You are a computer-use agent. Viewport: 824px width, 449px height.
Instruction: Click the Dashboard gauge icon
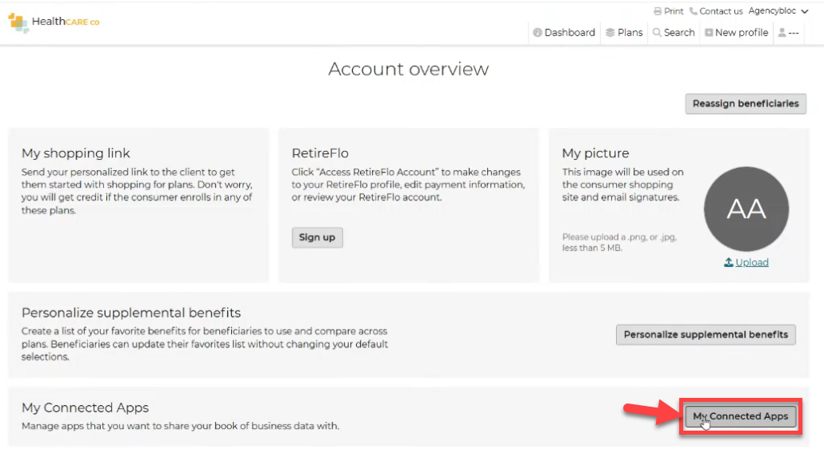[x=537, y=33]
